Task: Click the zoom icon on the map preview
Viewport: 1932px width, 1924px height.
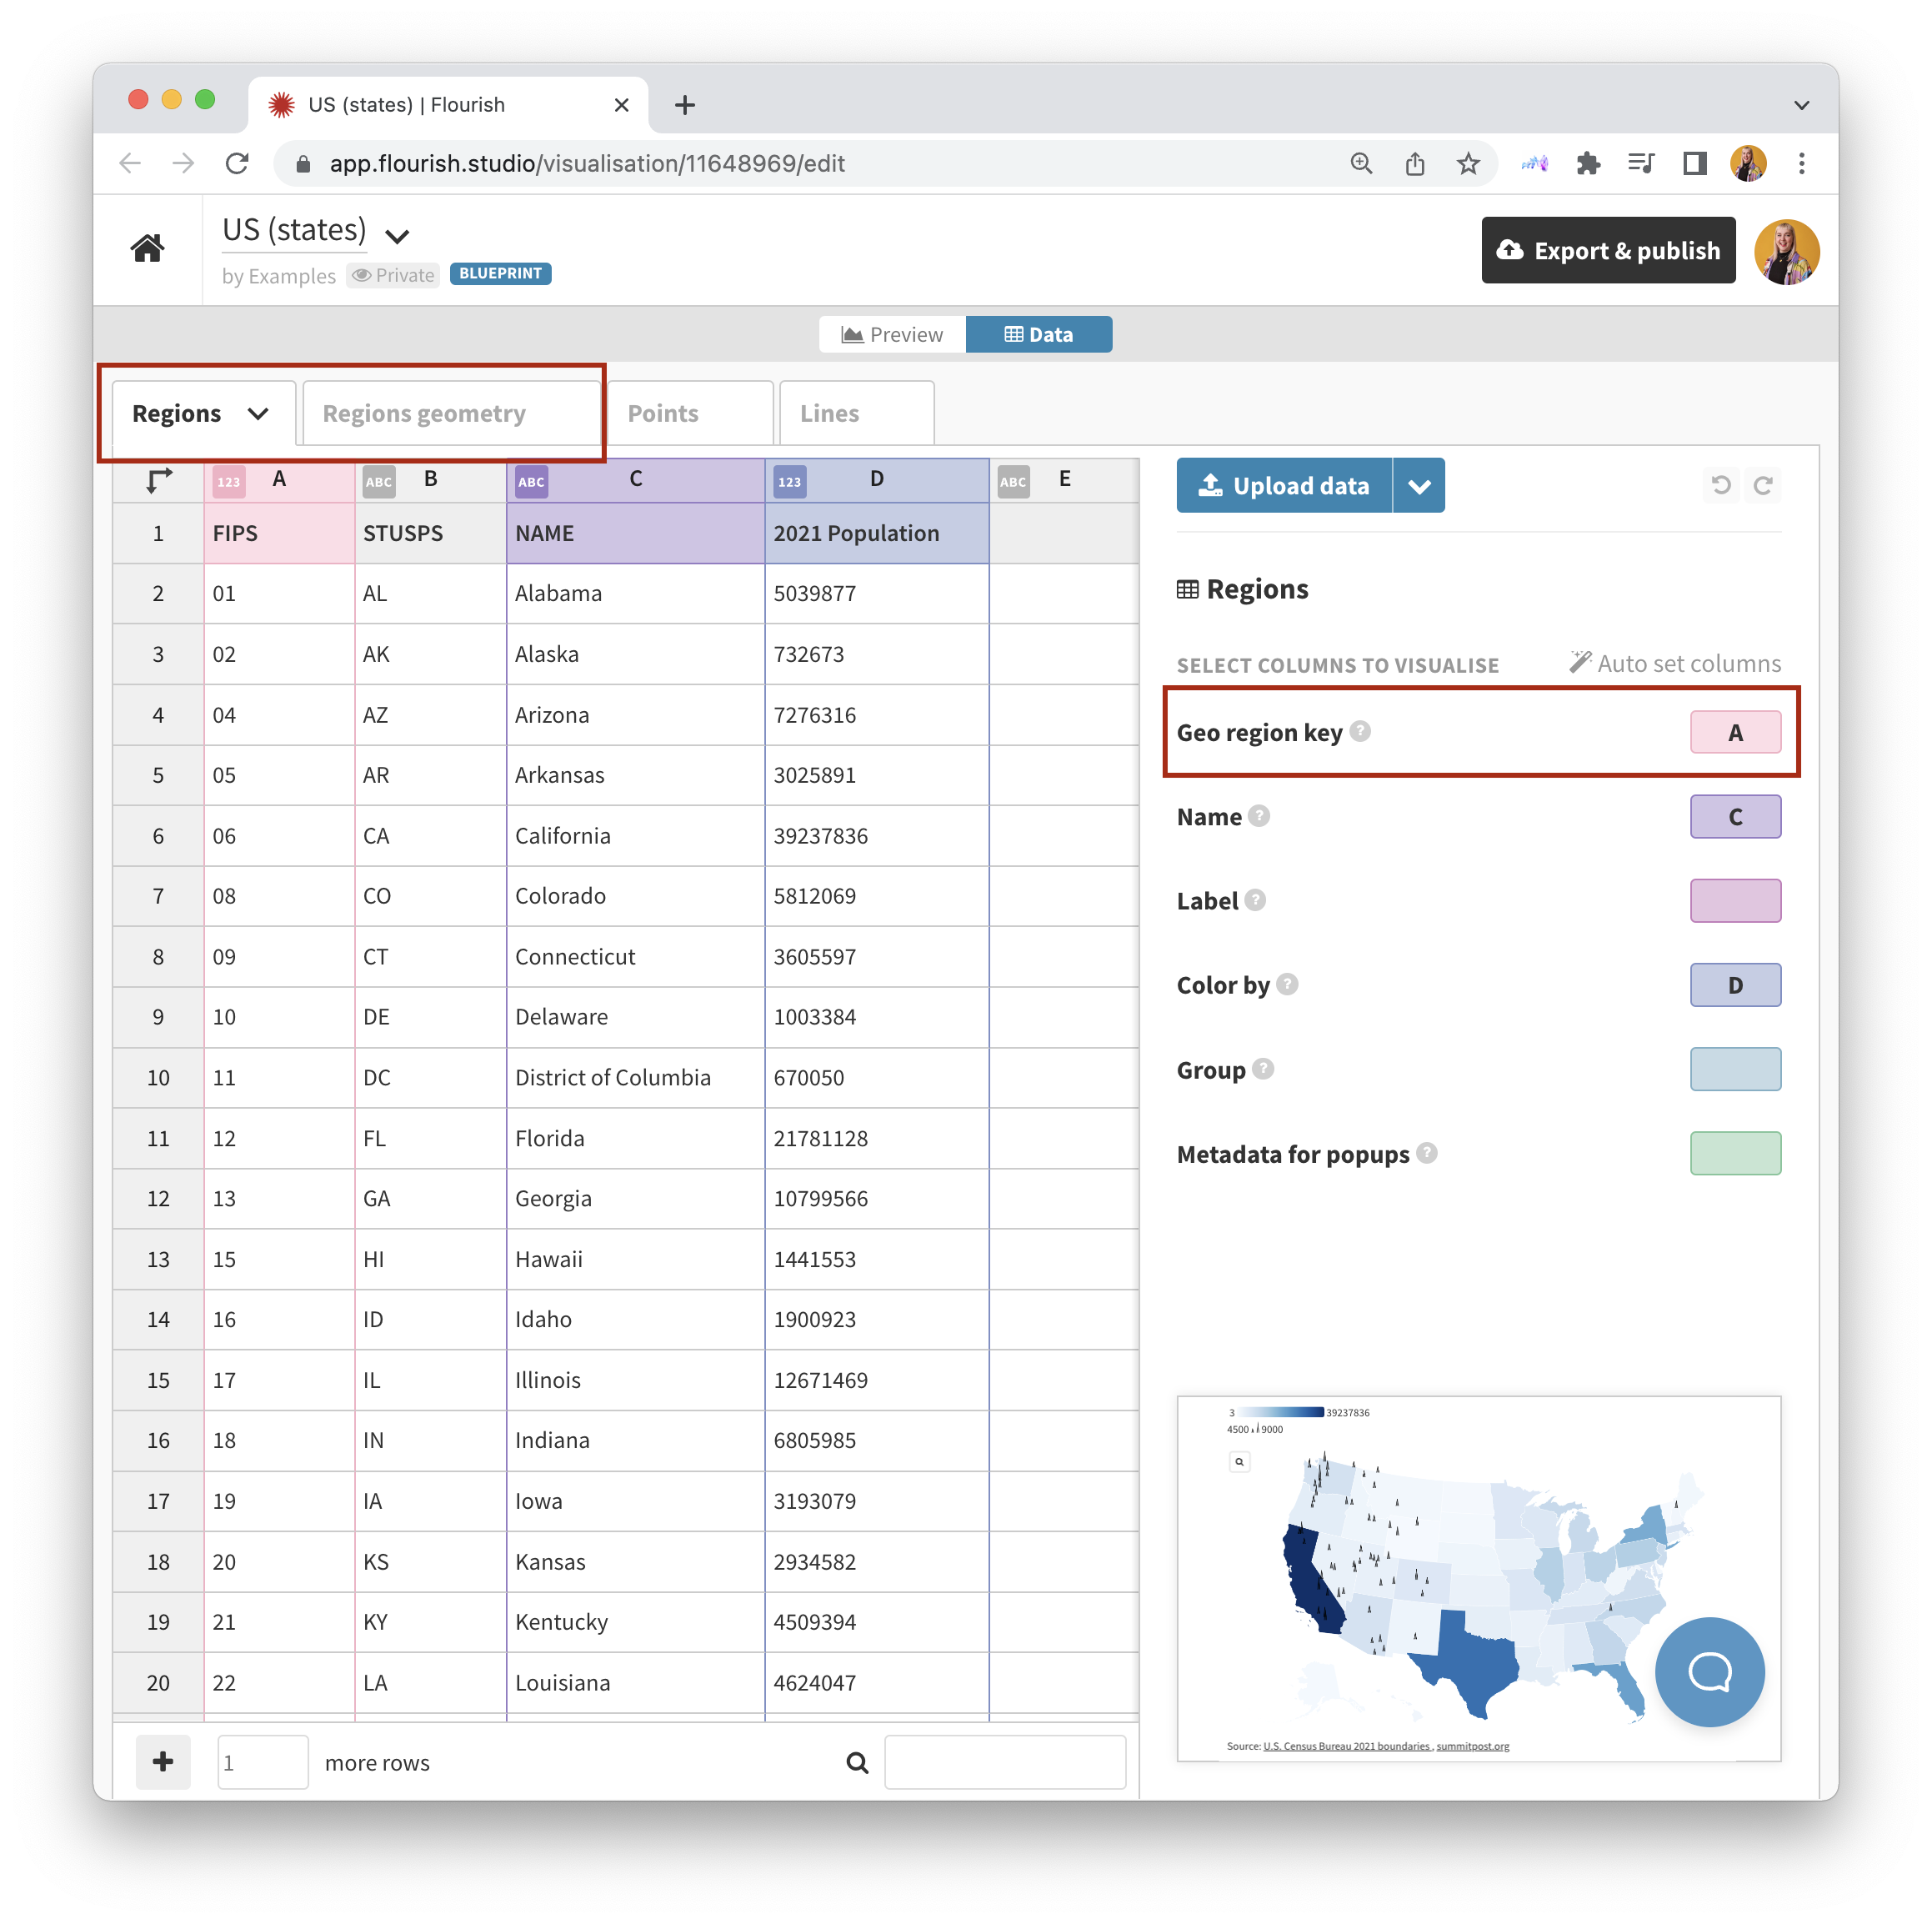Action: click(x=1239, y=1461)
